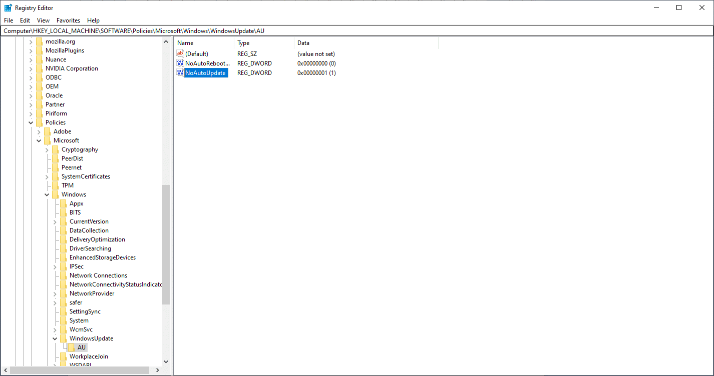Select the DataCollection folder icon

tap(63, 230)
